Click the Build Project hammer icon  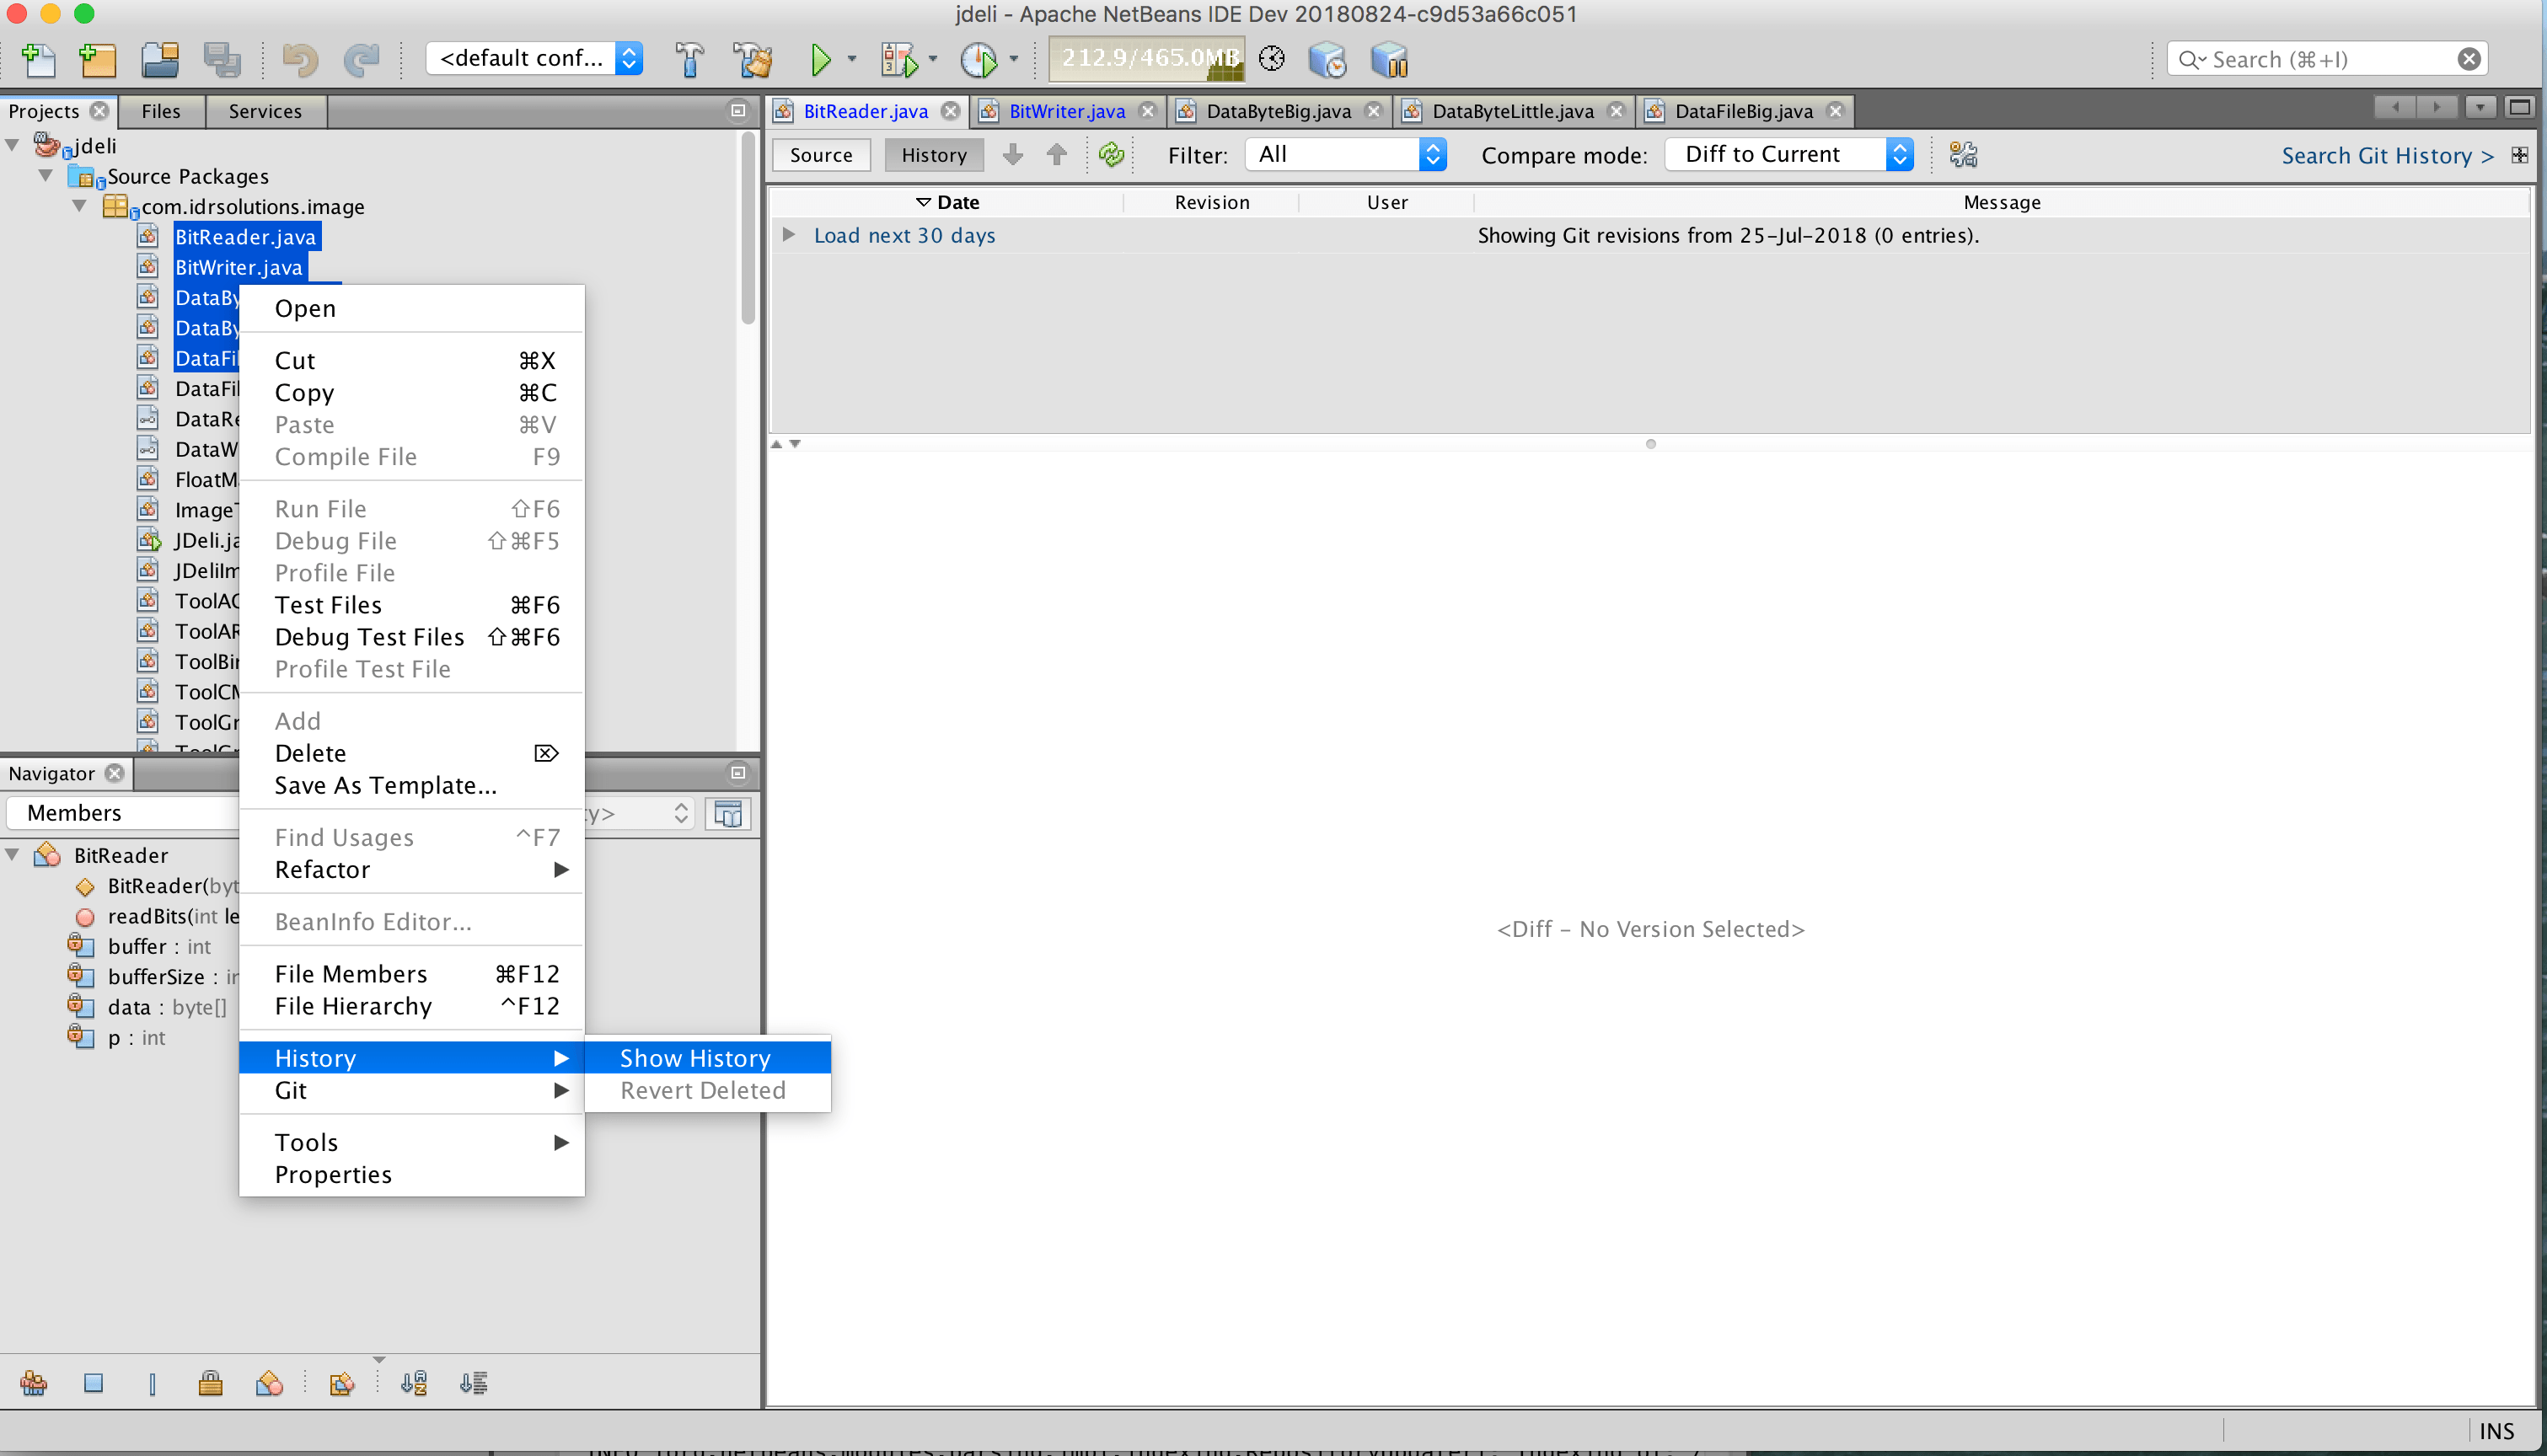689,60
